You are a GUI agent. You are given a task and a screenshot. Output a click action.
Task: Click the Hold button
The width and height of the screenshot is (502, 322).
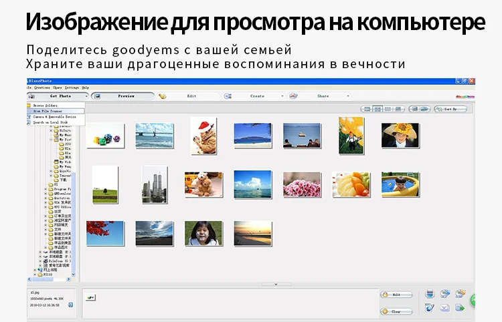[x=396, y=295]
